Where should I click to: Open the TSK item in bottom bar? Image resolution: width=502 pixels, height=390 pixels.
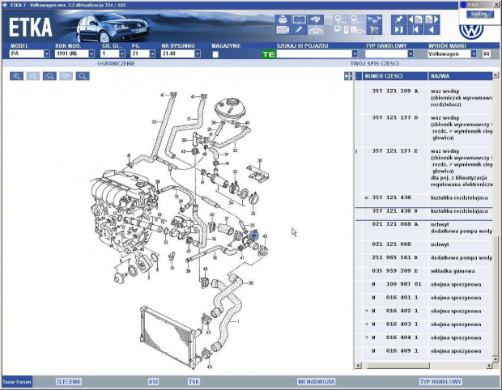click(194, 380)
